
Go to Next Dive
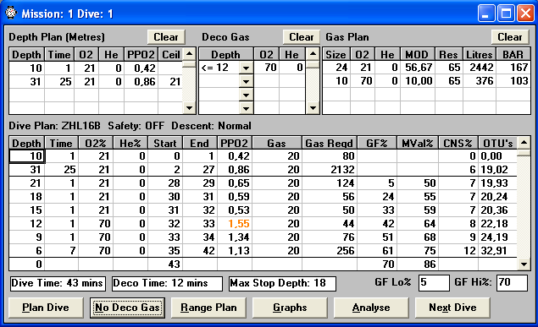click(452, 308)
